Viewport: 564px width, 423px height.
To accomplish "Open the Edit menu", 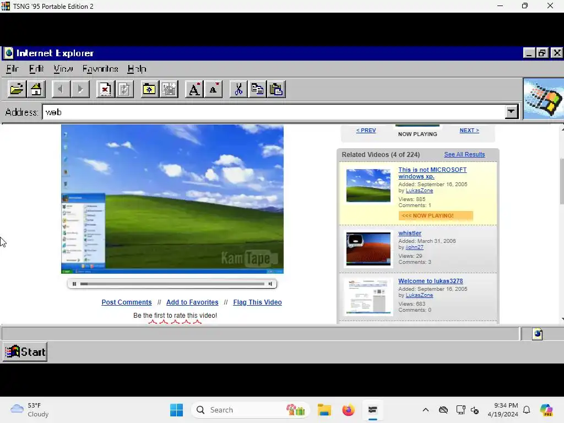I will [36, 69].
